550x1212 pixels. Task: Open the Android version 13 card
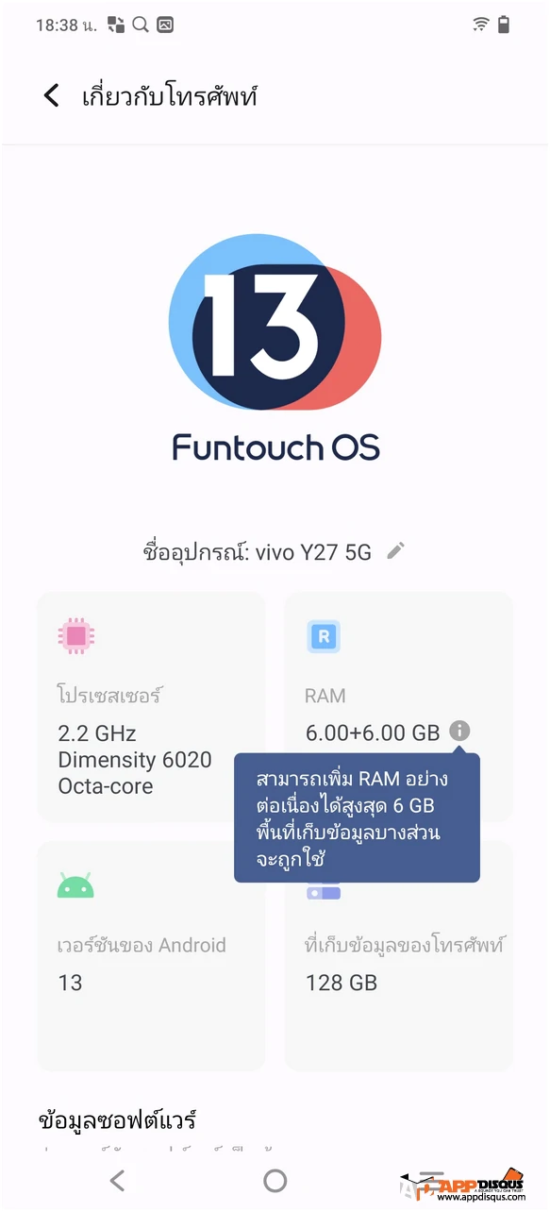tap(151, 956)
